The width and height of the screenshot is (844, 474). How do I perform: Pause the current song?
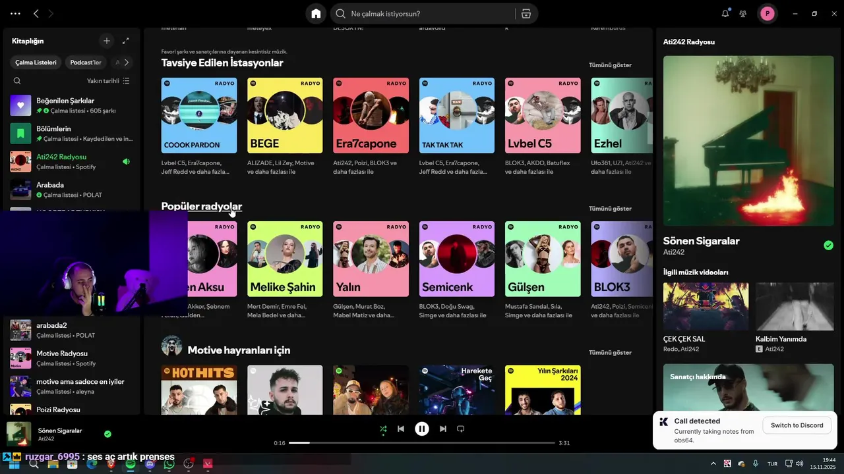coord(422,429)
